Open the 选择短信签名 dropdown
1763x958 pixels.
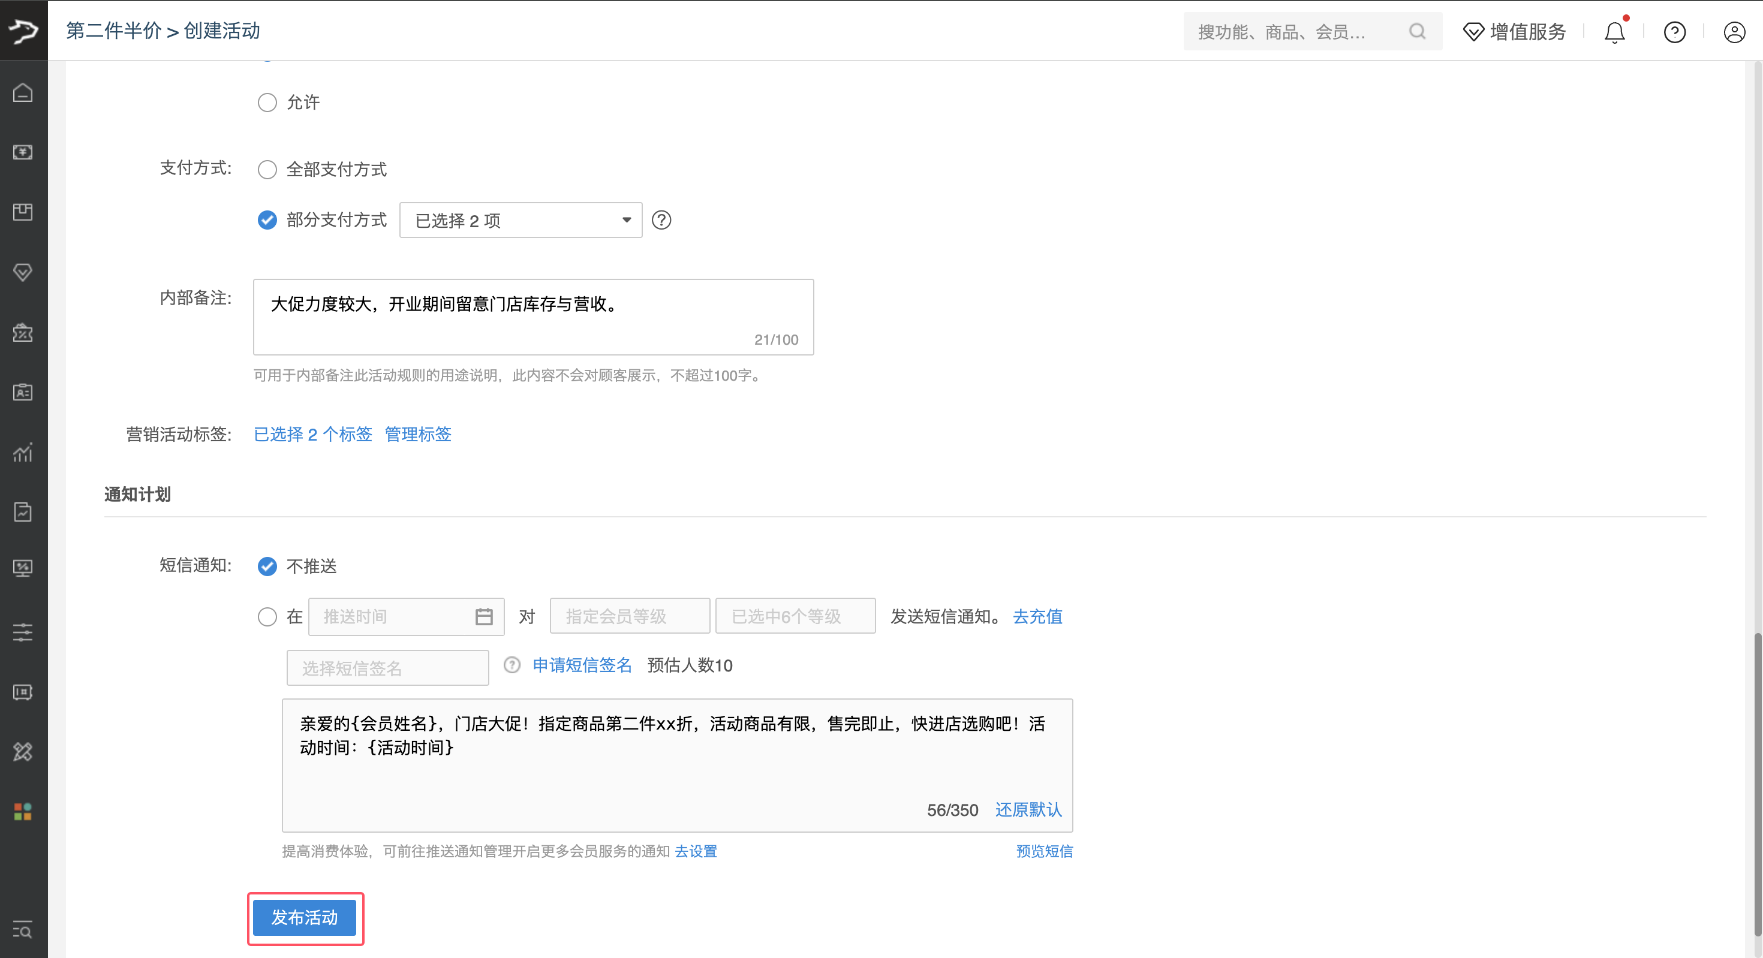387,668
